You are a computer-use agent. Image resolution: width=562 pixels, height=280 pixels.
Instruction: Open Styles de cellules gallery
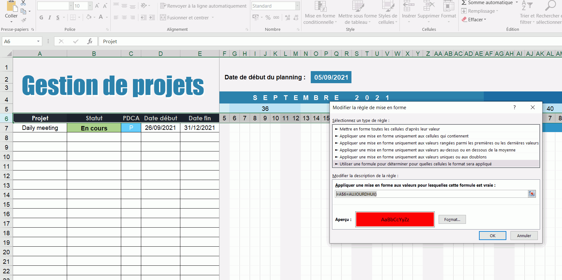click(x=388, y=13)
